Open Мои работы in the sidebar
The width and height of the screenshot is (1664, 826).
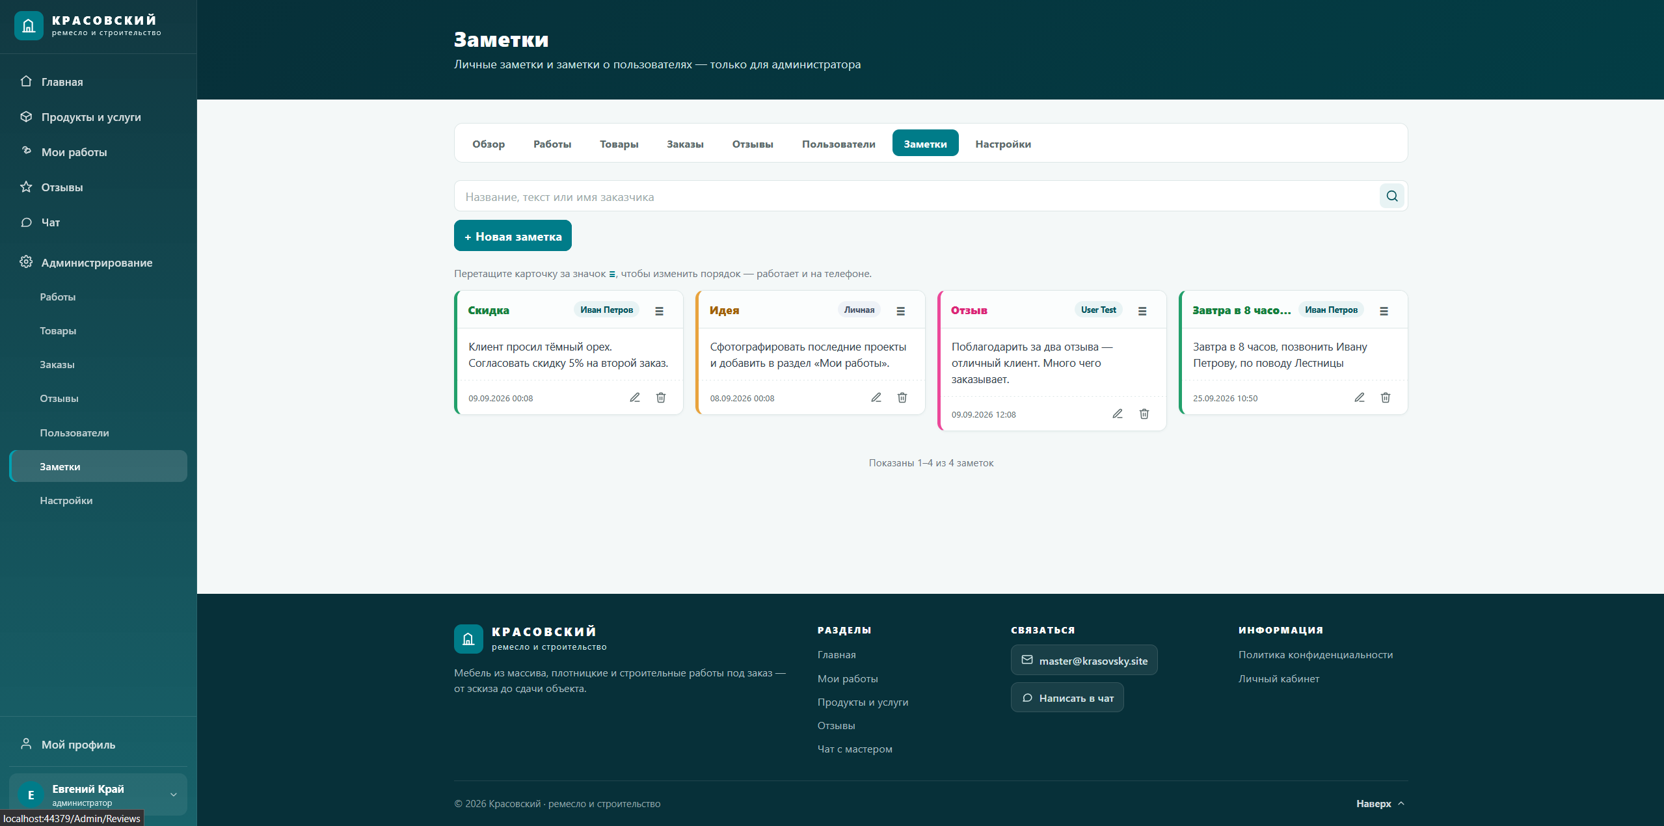(98, 152)
